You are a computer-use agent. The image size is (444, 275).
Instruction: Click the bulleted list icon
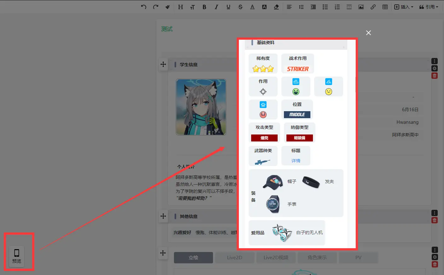point(325,7)
